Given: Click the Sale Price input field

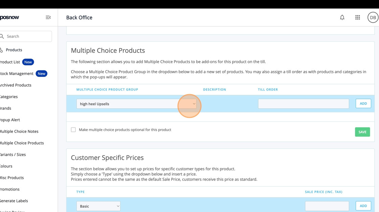Looking at the screenshot, I should (x=327, y=206).
